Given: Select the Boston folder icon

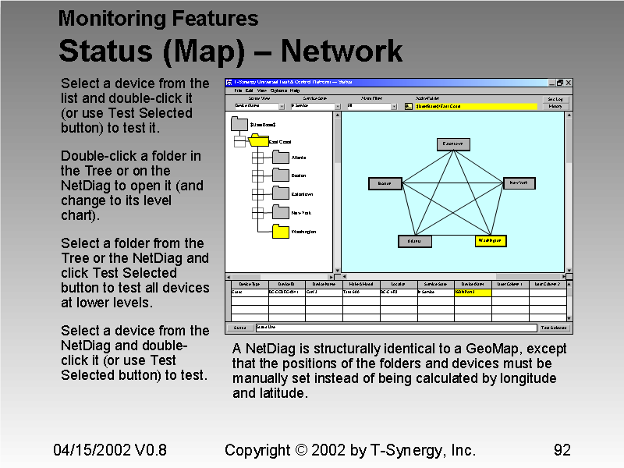Looking at the screenshot, I should pyautogui.click(x=280, y=175).
